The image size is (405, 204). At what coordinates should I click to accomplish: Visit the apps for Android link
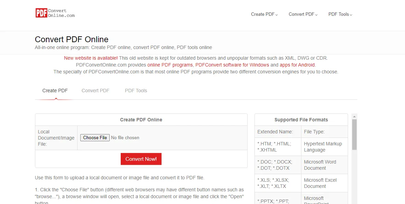tap(297, 65)
